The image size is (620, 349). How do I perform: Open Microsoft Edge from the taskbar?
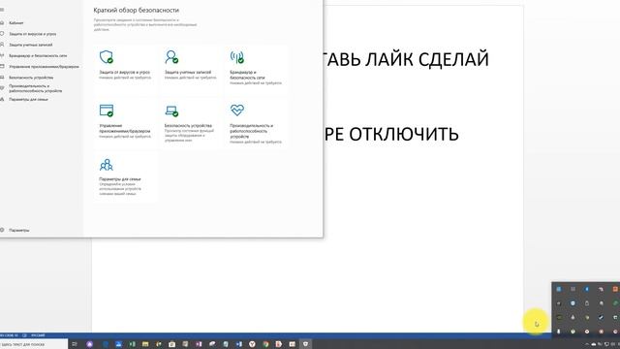(x=105, y=344)
